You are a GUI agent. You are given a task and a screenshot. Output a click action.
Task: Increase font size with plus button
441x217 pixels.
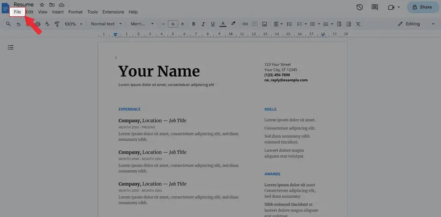tap(183, 24)
